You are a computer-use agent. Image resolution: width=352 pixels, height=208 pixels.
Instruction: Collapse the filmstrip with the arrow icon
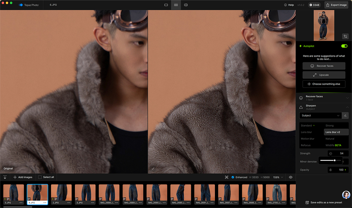(5, 177)
